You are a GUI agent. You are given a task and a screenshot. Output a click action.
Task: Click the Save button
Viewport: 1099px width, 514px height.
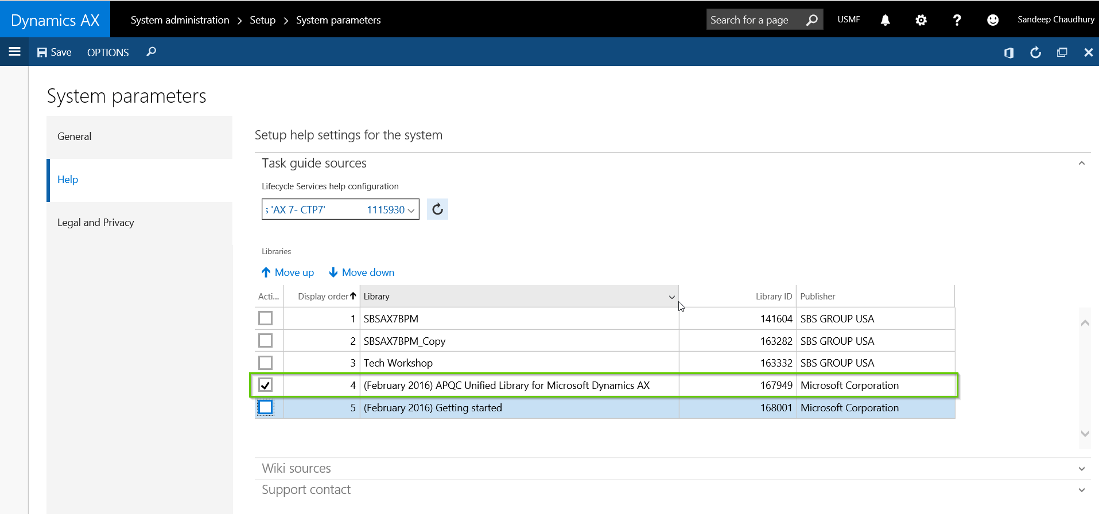click(x=55, y=52)
